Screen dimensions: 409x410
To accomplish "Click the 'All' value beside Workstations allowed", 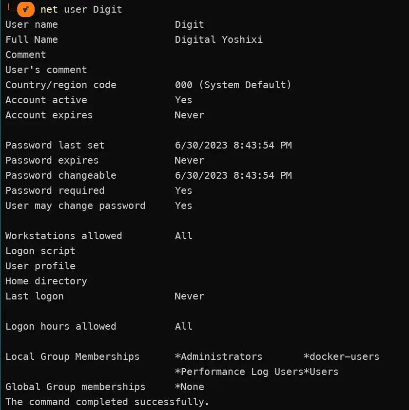I will pos(184,236).
